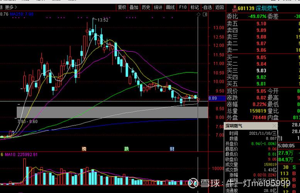Click the 委比 -49.07% value
The image size is (300, 193).
257,17
